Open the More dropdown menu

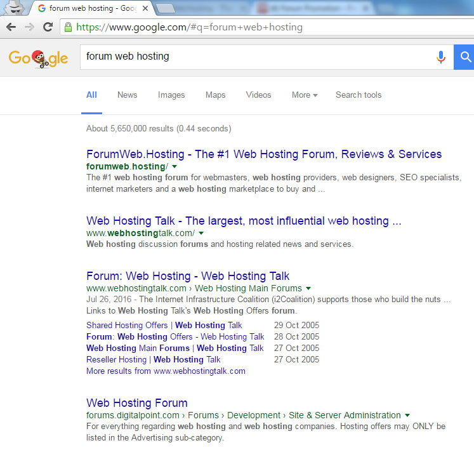pos(305,95)
